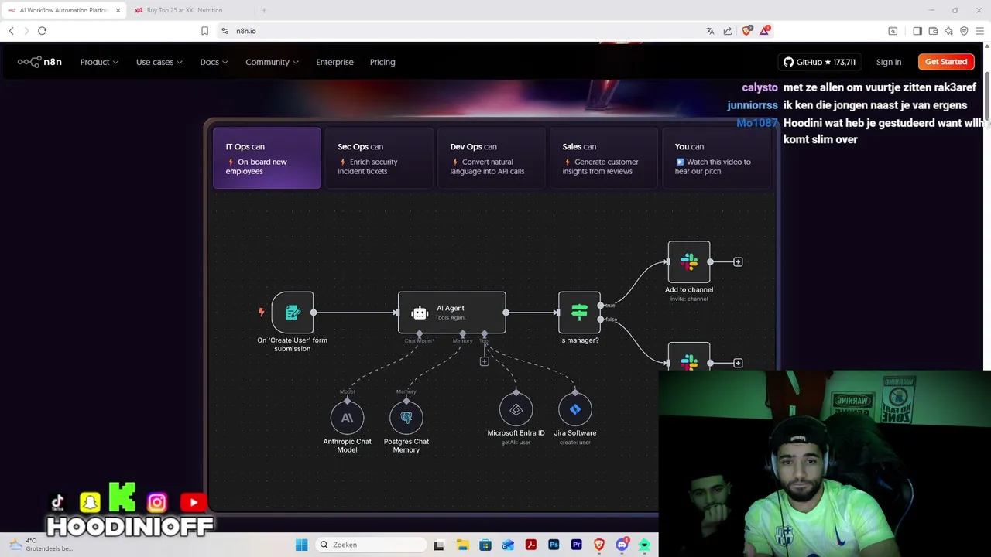Image resolution: width=991 pixels, height=557 pixels.
Task: Expand the Community dropdown menu
Action: click(x=272, y=62)
